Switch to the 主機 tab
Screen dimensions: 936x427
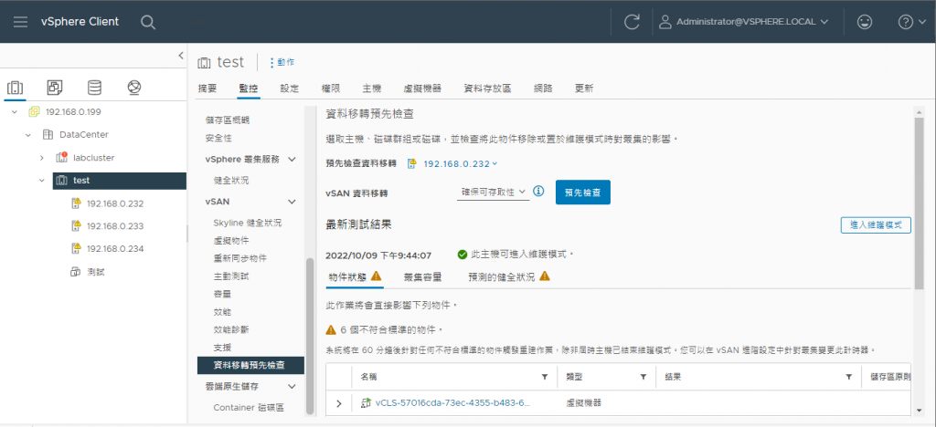click(x=372, y=89)
